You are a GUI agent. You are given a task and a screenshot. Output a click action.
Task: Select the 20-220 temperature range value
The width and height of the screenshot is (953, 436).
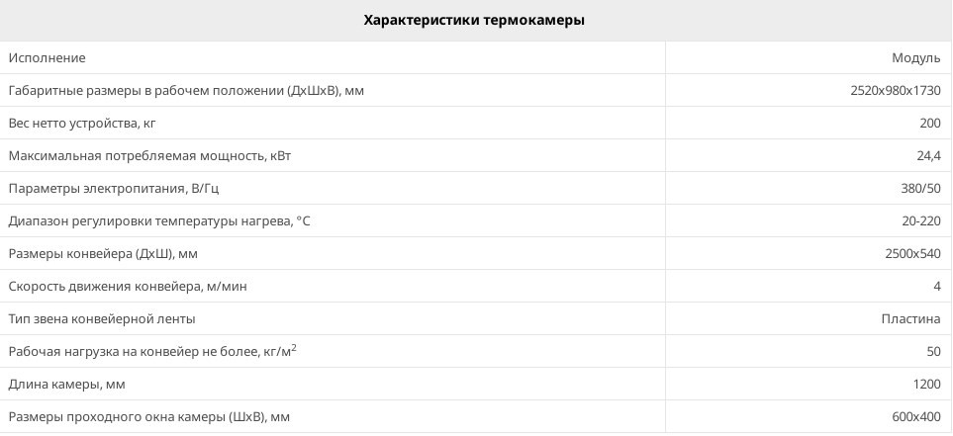tap(919, 221)
